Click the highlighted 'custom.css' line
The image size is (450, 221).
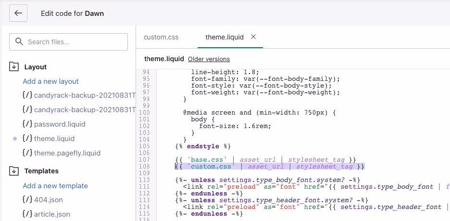point(270,167)
